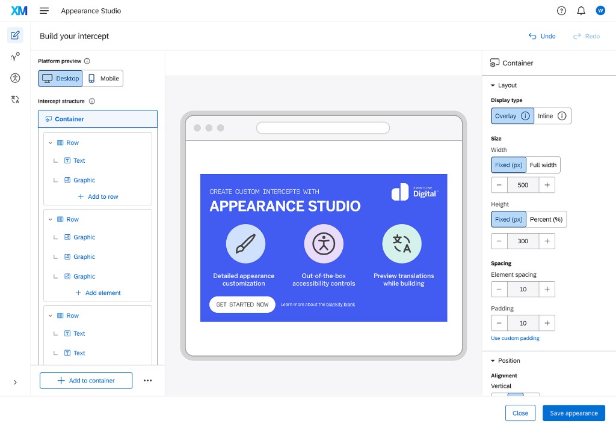Set Height to Percent (%)
Image resolution: width=616 pixels, height=430 pixels.
546,219
